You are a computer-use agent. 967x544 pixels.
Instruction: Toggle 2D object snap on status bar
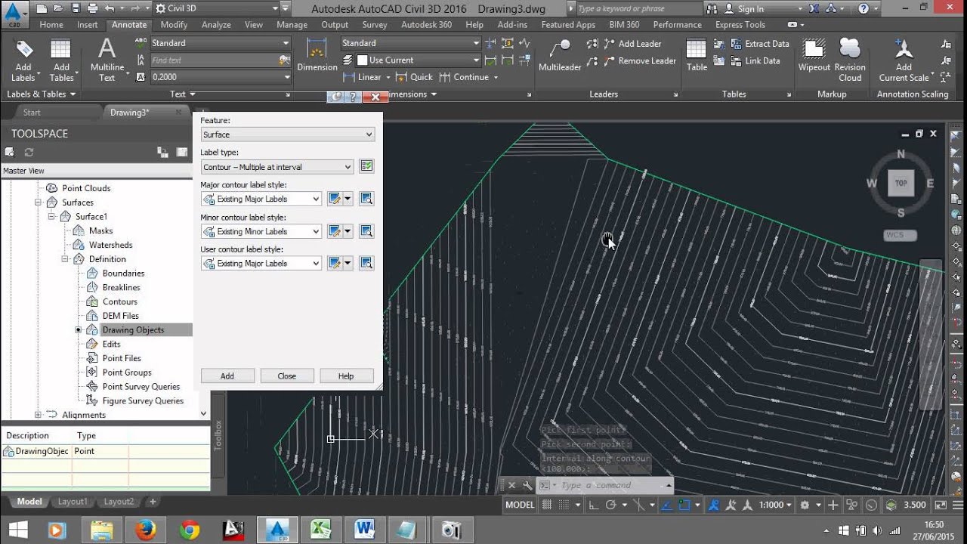coord(684,505)
